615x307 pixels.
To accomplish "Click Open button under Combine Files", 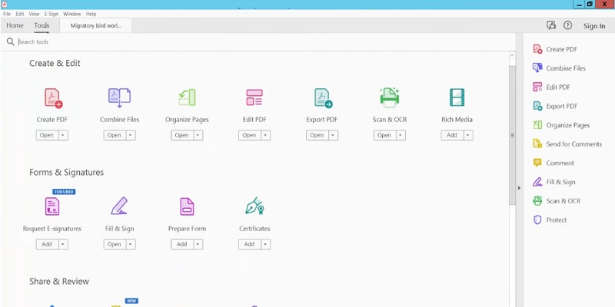I will click(x=115, y=135).
